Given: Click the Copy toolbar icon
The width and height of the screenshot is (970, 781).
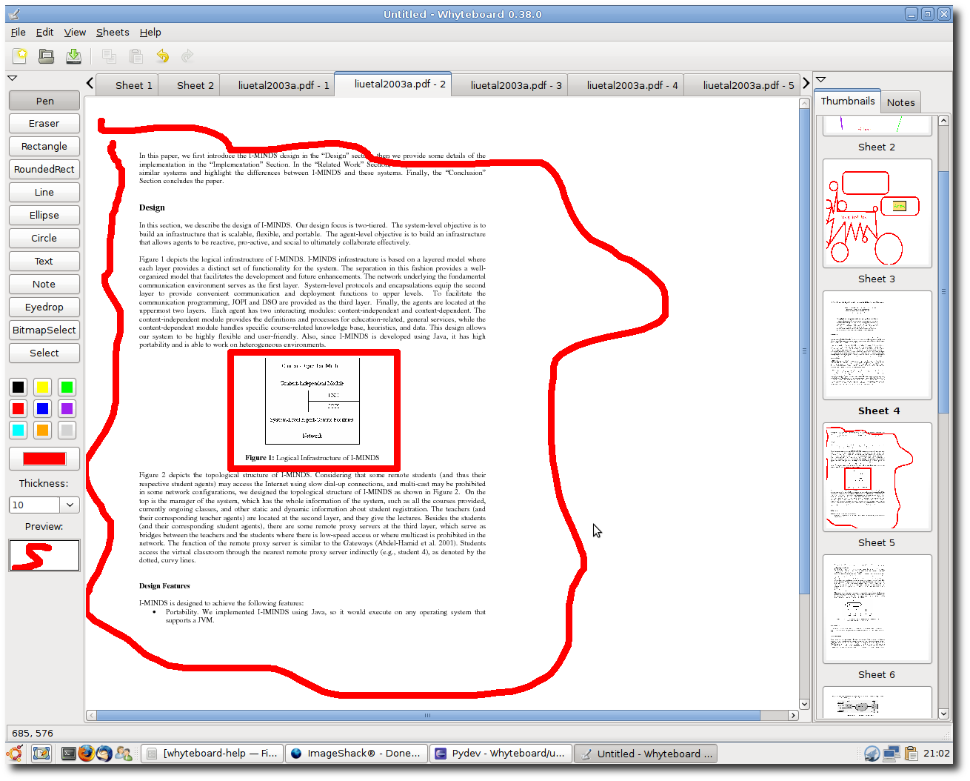Looking at the screenshot, I should pos(109,56).
